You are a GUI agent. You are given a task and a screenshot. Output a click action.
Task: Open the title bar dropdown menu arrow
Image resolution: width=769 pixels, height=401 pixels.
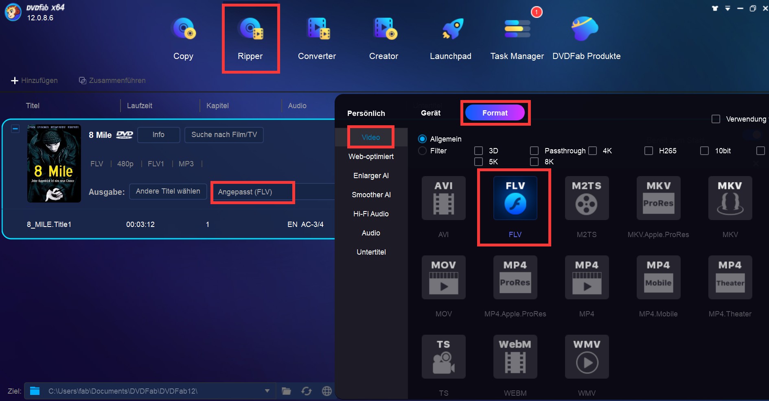click(x=727, y=9)
